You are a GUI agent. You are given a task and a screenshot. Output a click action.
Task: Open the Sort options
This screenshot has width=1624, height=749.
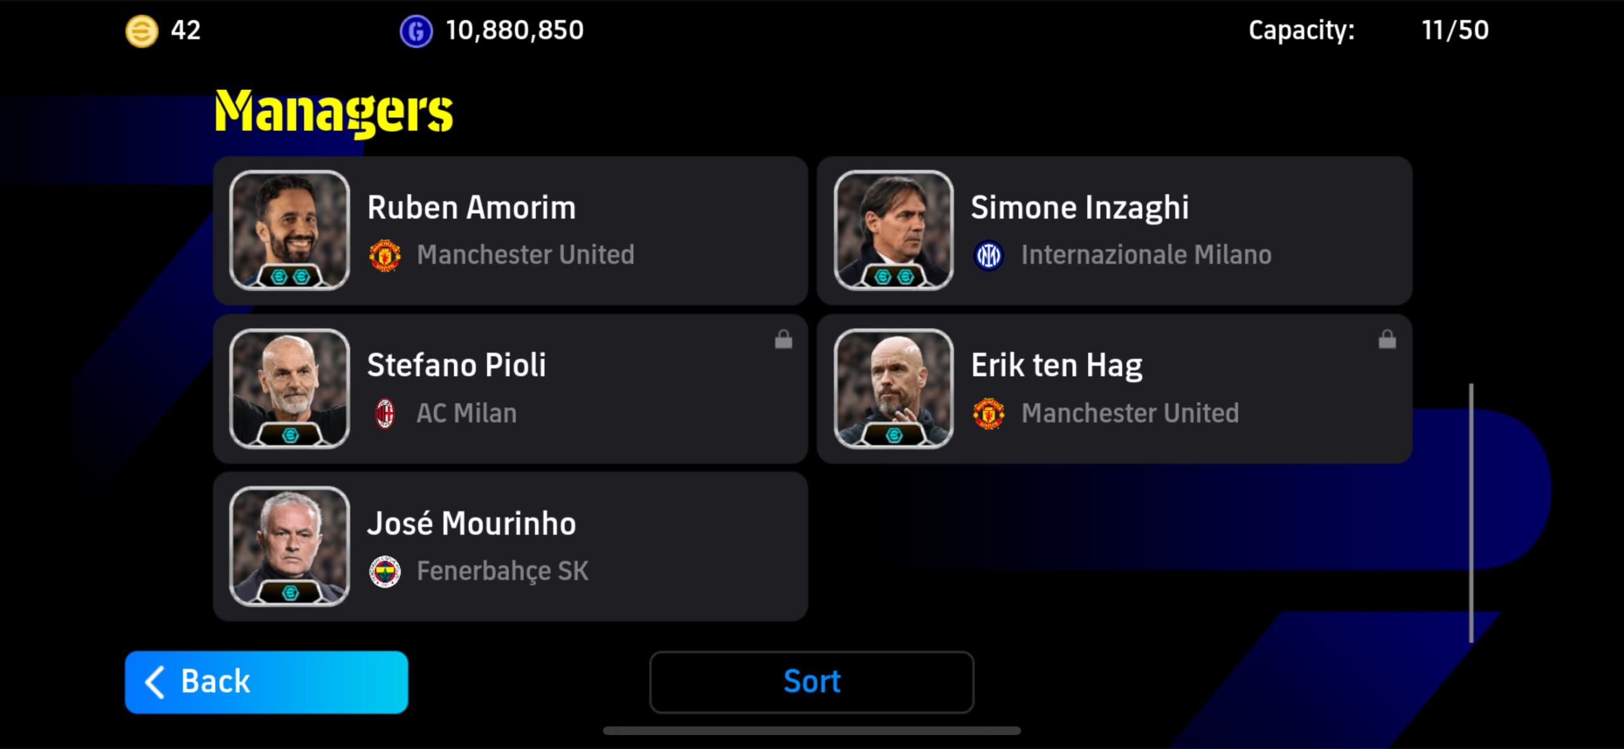pyautogui.click(x=811, y=682)
